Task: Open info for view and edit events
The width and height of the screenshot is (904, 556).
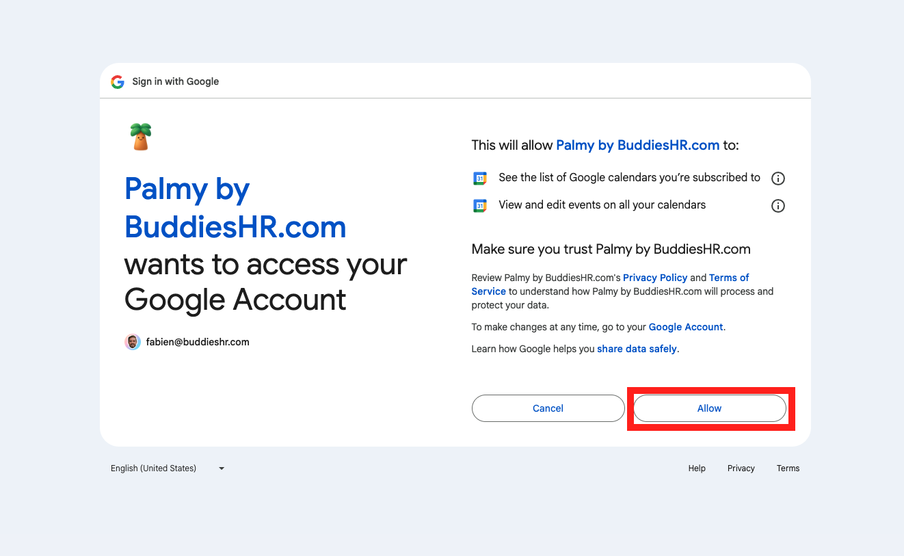Action: coord(777,206)
